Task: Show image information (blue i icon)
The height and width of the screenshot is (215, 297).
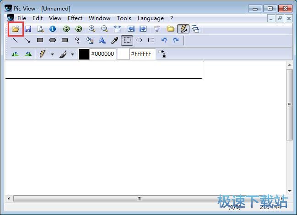Action: [53, 29]
